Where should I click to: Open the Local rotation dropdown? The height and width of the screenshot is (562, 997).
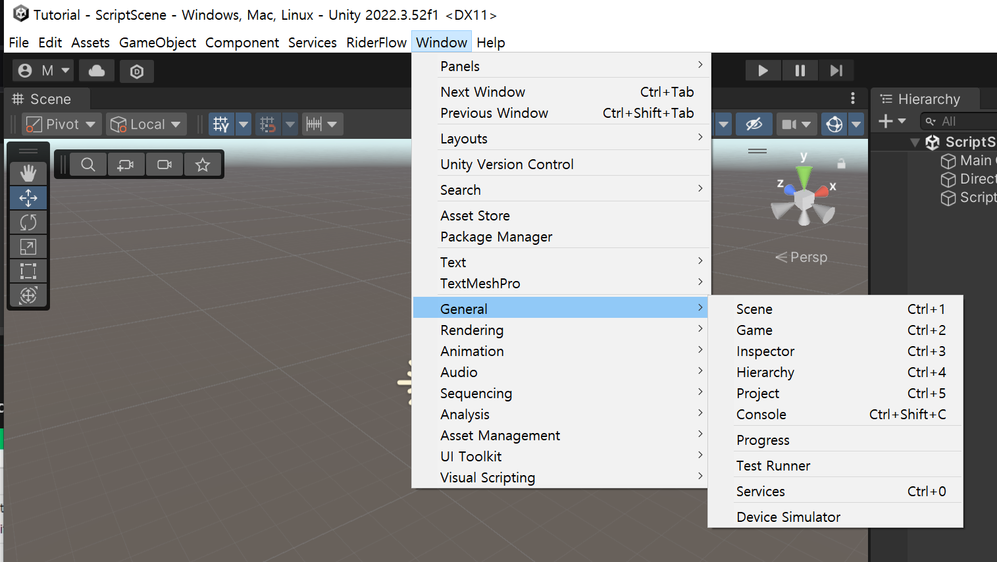pyautogui.click(x=146, y=124)
